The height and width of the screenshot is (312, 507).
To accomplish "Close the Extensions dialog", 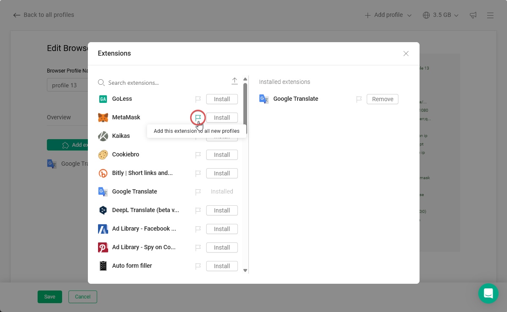I will (x=406, y=54).
